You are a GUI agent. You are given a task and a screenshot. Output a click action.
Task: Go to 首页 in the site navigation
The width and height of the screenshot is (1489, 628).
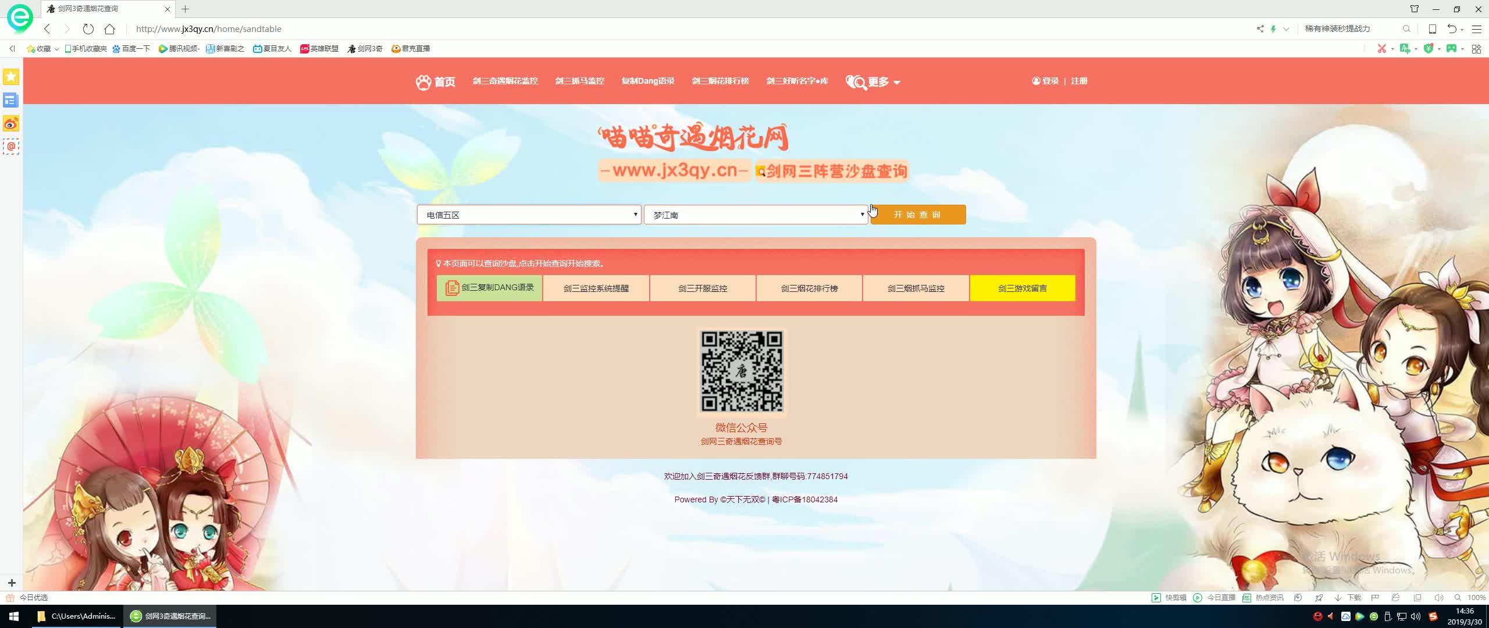(x=436, y=81)
